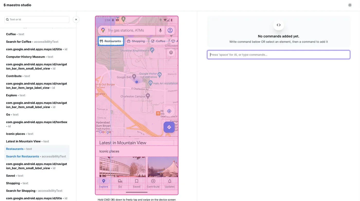Select 'Computer History Museum' text element
The image size is (360, 201).
tap(25, 57)
